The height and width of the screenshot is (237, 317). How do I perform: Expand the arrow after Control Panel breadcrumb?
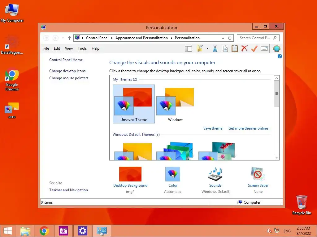112,38
